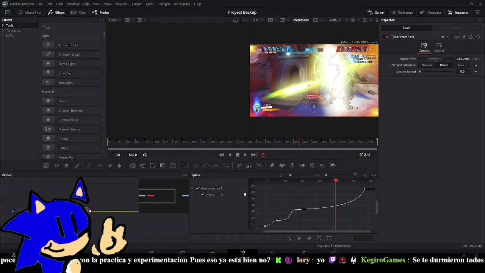Open the workspace layout dropdown top-left
The height and width of the screenshot is (273, 485).
coord(7,13)
